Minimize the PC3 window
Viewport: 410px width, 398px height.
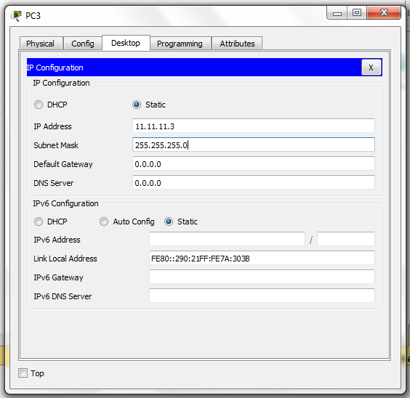[337, 13]
